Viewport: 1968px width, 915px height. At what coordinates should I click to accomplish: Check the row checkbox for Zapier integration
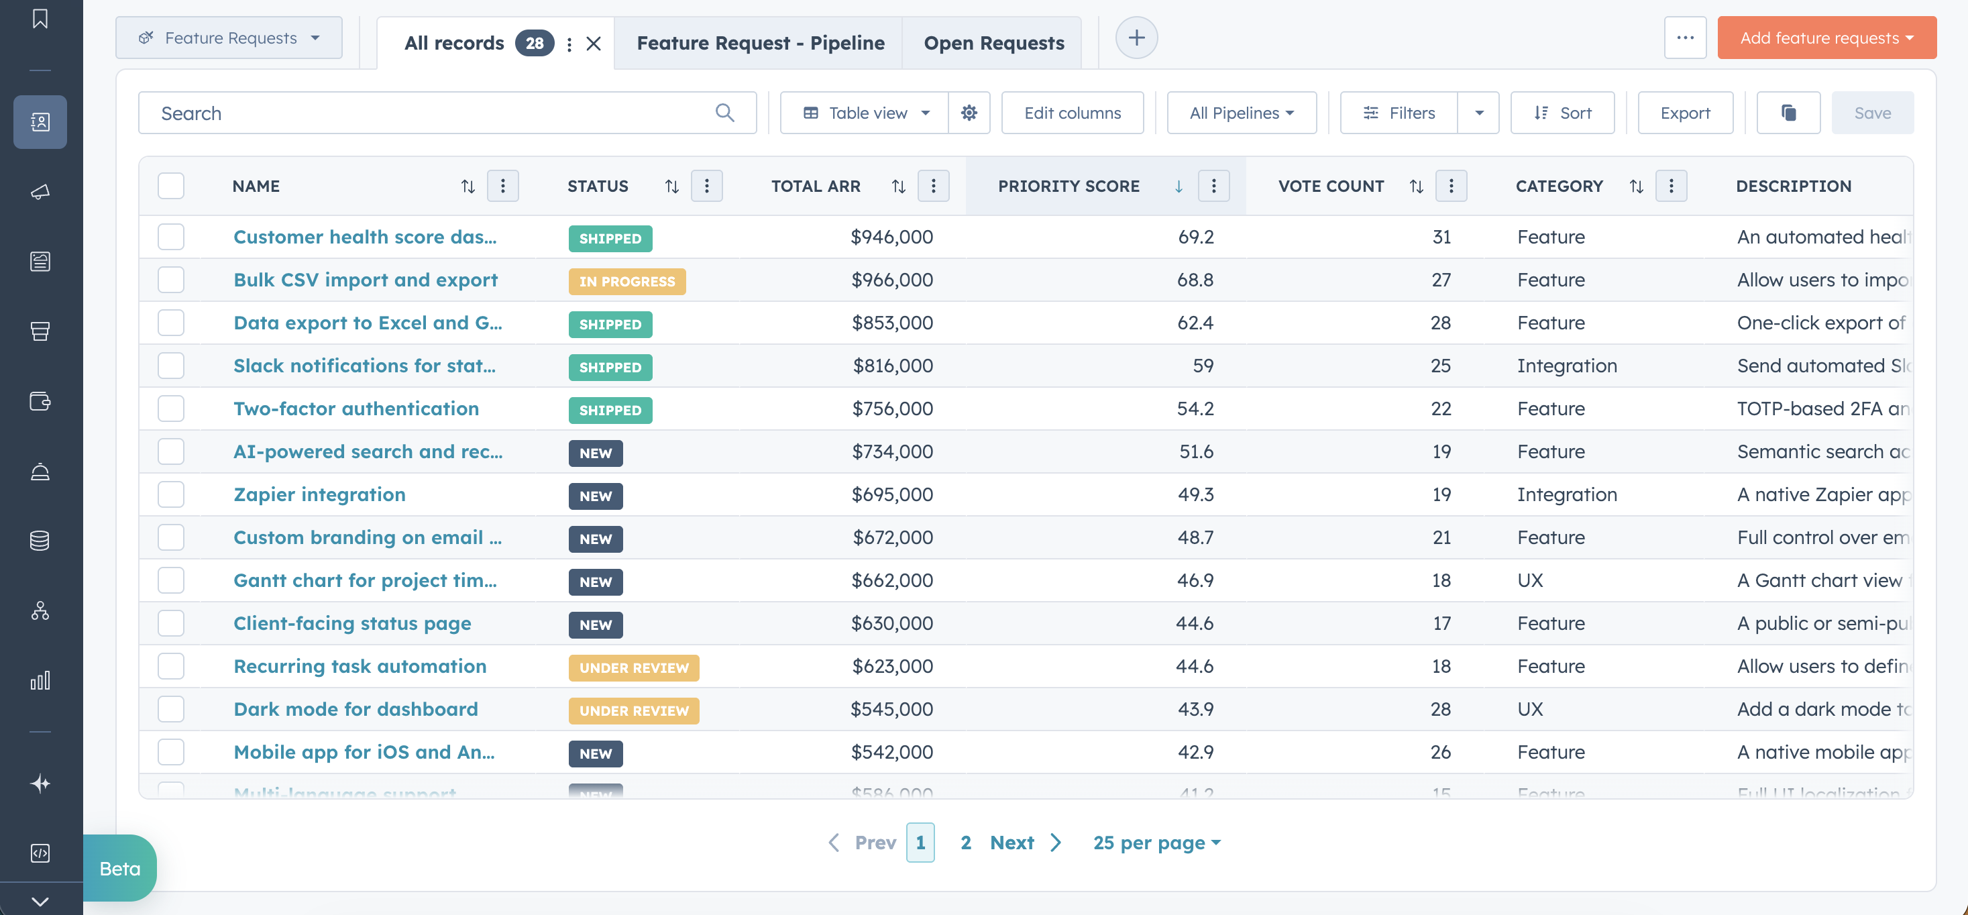(x=170, y=494)
